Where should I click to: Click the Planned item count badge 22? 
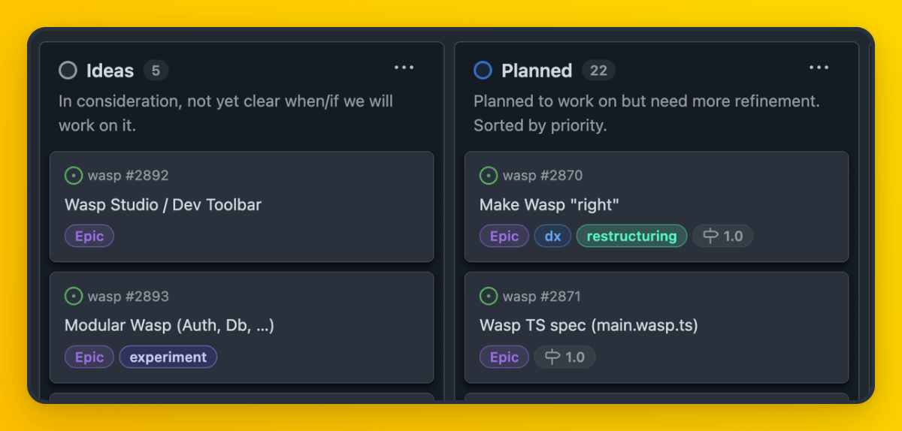click(x=598, y=71)
